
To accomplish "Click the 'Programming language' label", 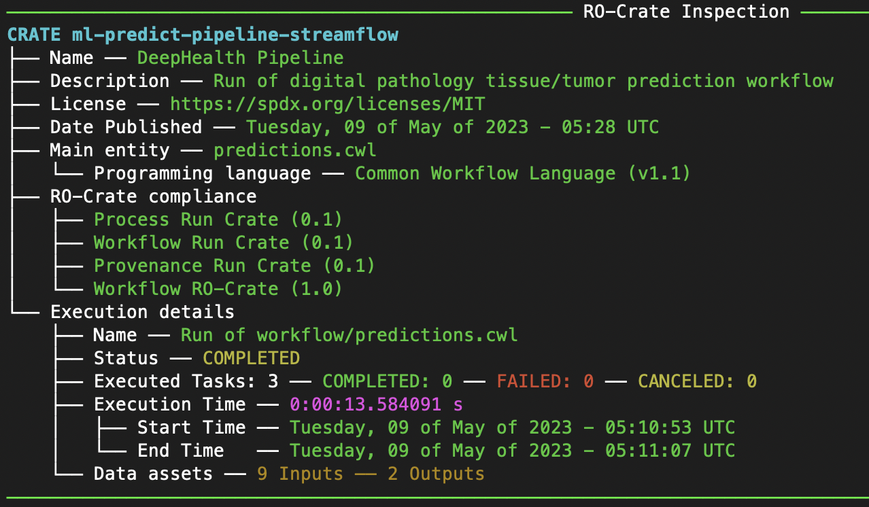I will (x=203, y=173).
